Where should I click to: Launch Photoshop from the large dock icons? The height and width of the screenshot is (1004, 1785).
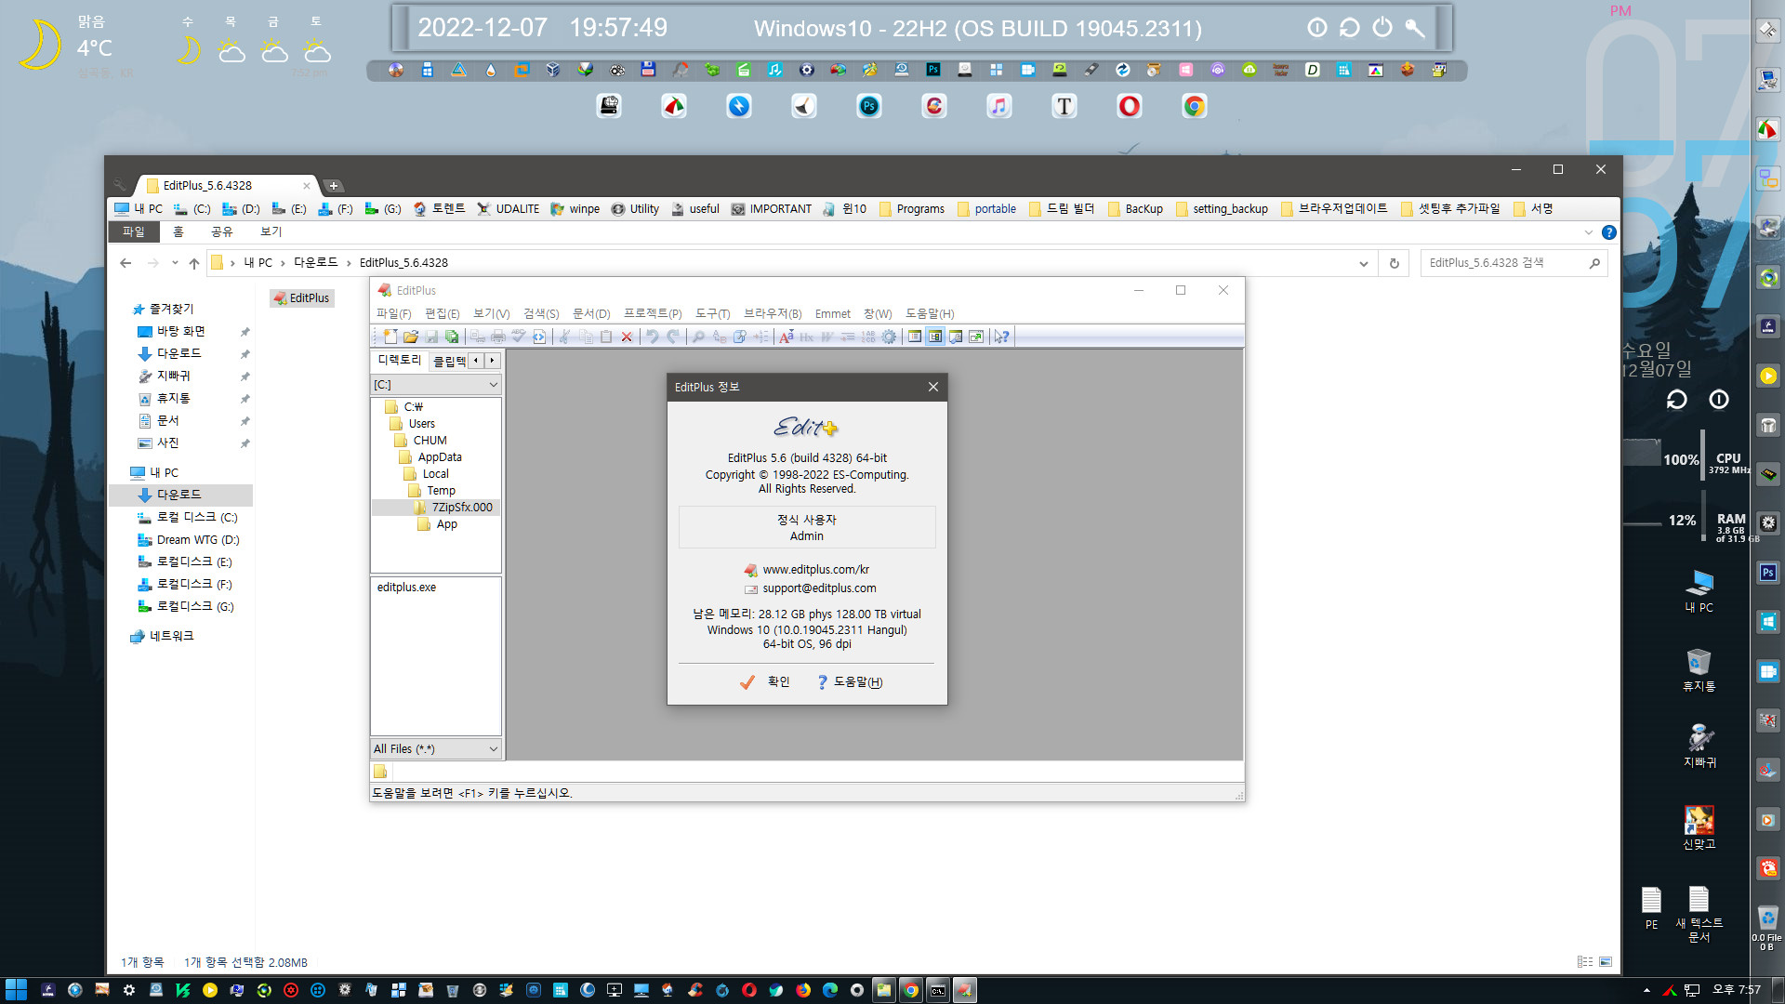[869, 106]
